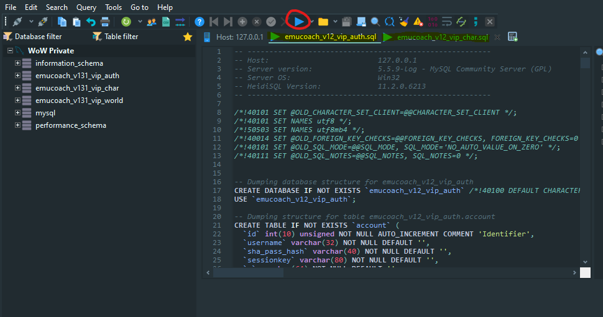Switch to emucoach_v12_vip_char.sql tab
The width and height of the screenshot is (603, 317).
(442, 37)
